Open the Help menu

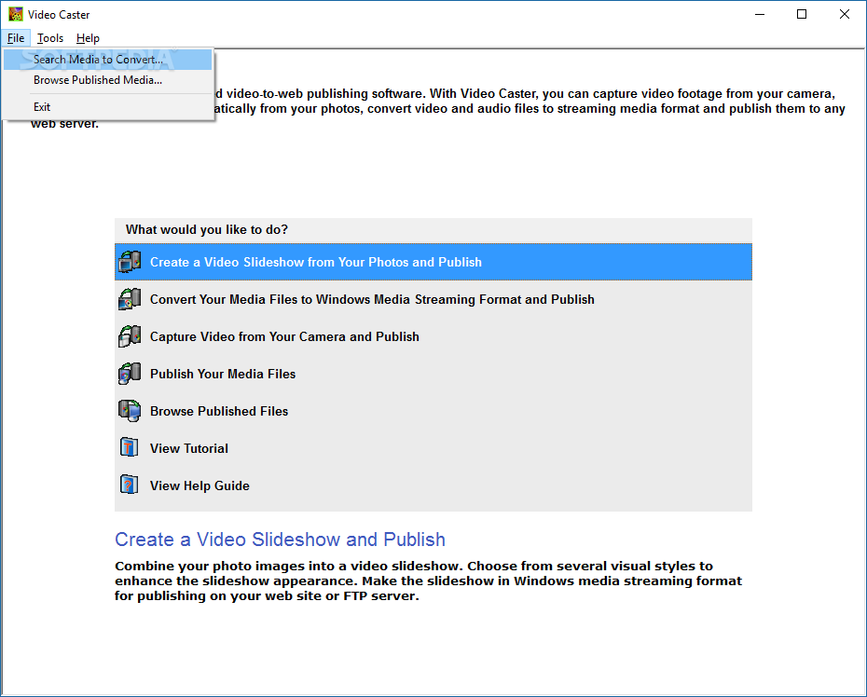click(x=88, y=38)
